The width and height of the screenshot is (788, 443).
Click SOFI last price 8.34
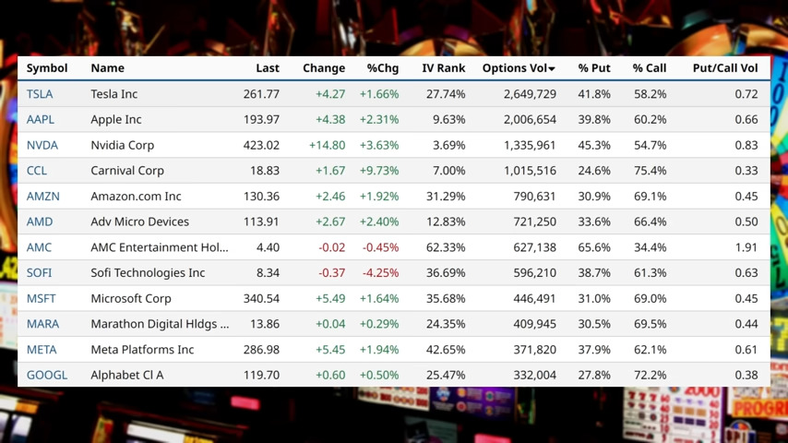click(268, 272)
